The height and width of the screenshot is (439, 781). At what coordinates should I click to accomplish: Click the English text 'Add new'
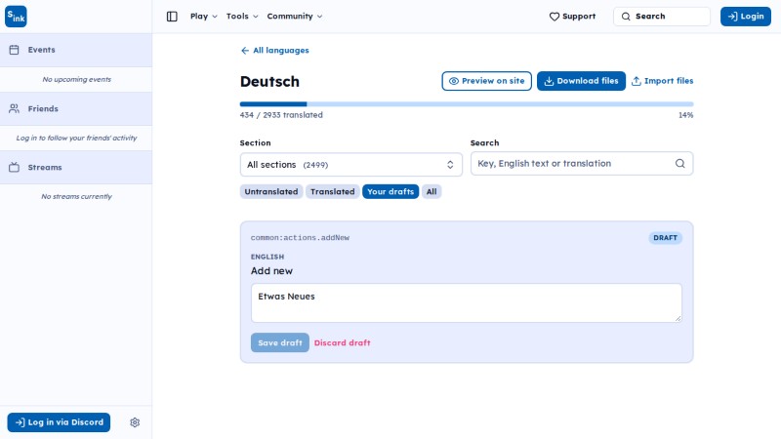[x=271, y=271]
